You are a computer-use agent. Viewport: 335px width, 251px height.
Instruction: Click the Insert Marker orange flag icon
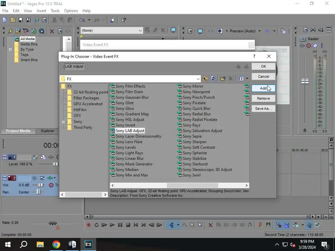[x=260, y=225]
